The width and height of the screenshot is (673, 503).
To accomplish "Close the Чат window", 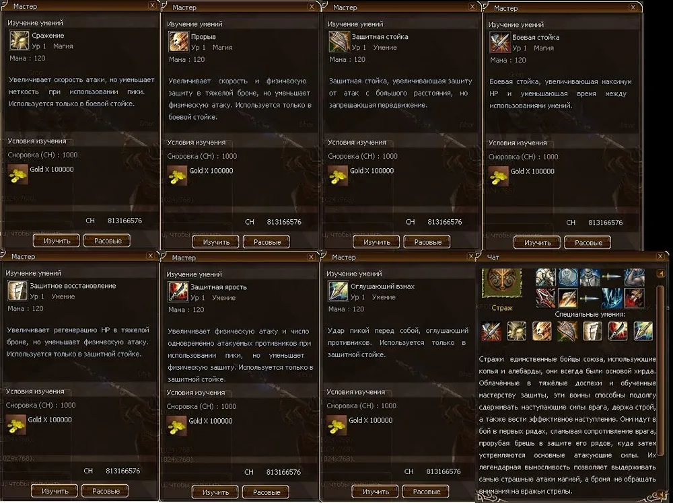I will tap(660, 256).
